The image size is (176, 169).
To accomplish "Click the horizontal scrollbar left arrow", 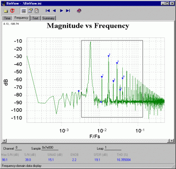I will click(x=4, y=141).
